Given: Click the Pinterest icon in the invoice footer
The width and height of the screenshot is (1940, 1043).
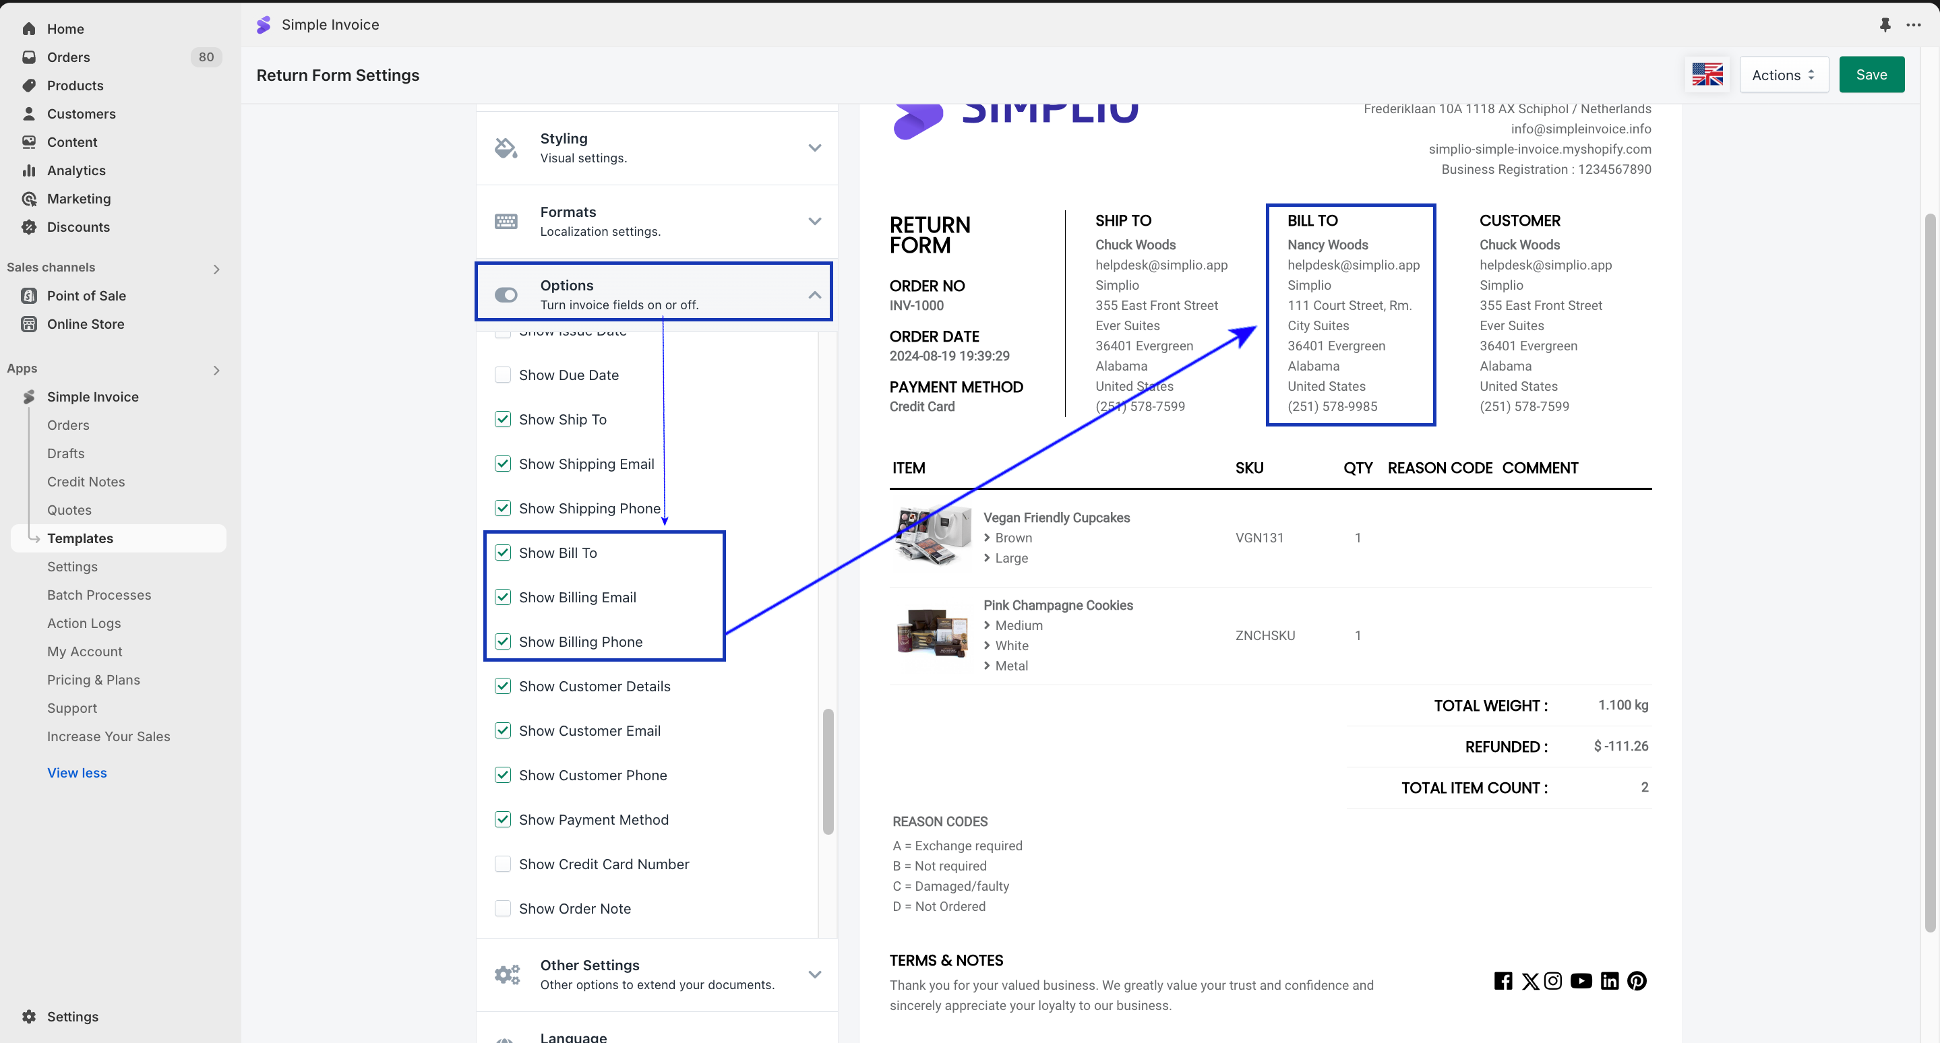Looking at the screenshot, I should (1637, 980).
